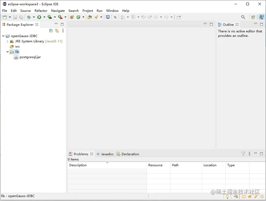This screenshot has height=201, width=266.
Task: Sort by the Resource column header
Action: click(x=158, y=165)
